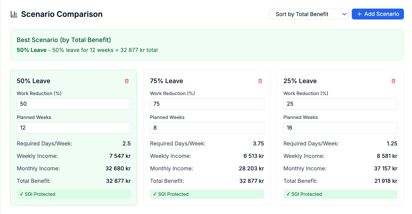Click the chevron arrow of the sort selector
Screen dimensions: 412x214
tap(344, 14)
